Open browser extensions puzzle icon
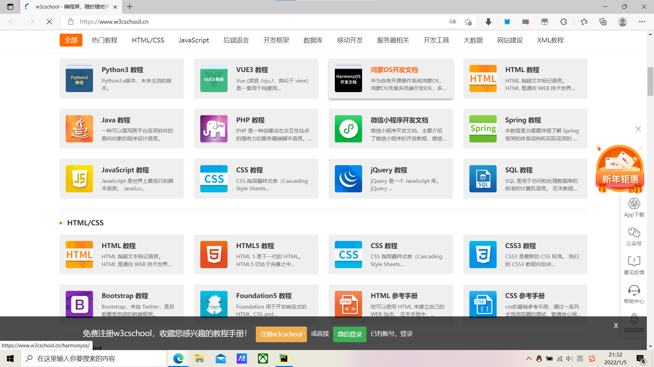654x367 pixels. pyautogui.click(x=563, y=22)
